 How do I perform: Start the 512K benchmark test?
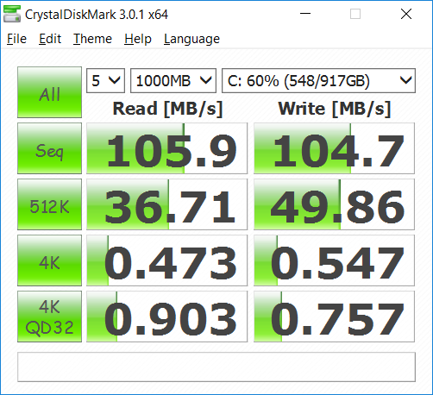tap(49, 204)
